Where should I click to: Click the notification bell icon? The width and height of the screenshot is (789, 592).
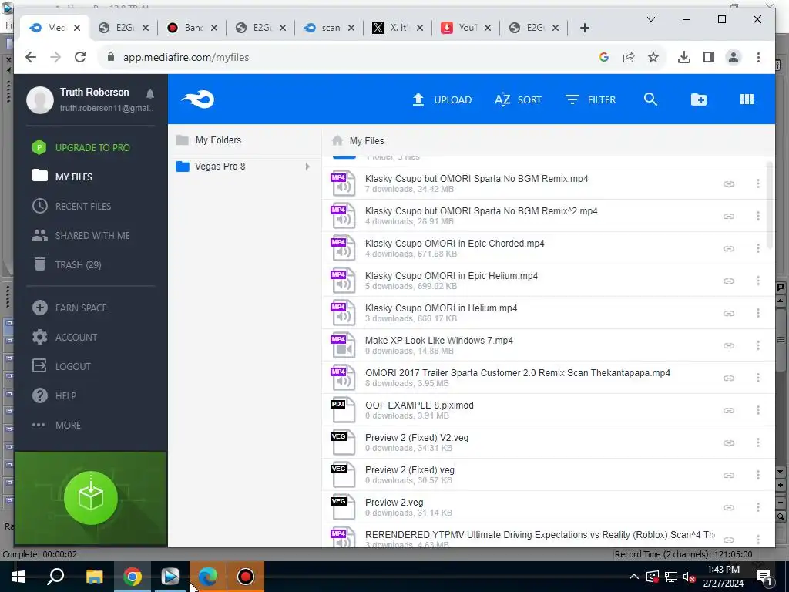pyautogui.click(x=150, y=93)
